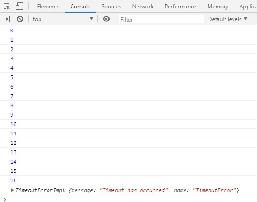
Task: Show the console sidebar panel icon
Action: (7, 19)
